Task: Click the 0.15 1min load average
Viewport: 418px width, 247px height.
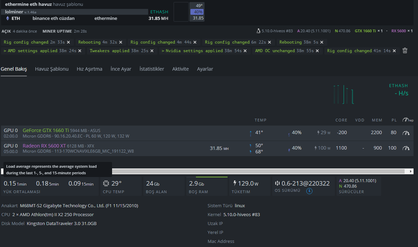Action: (x=15, y=184)
